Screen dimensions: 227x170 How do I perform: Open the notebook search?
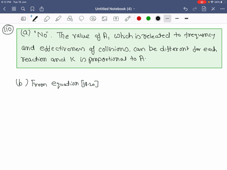click(23, 9)
